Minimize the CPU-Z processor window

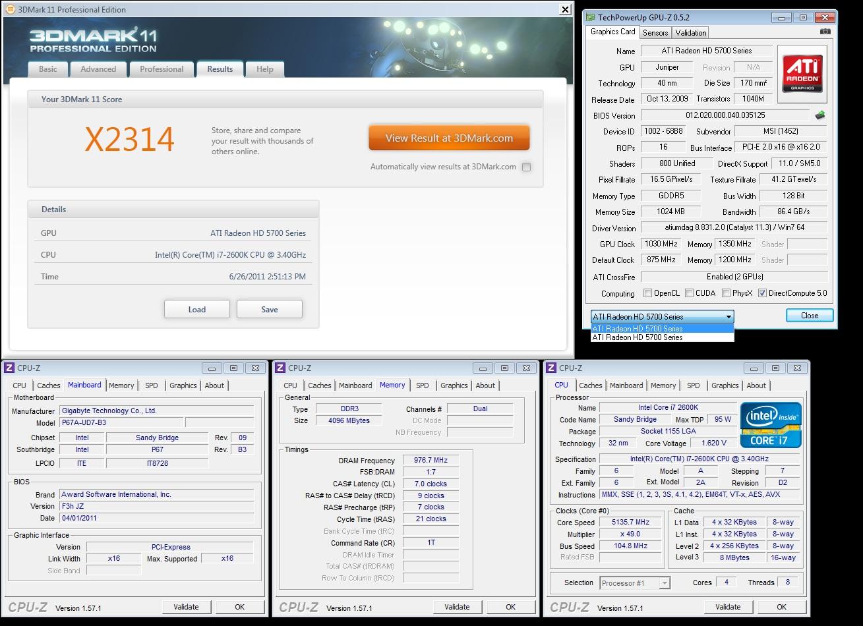coord(754,368)
